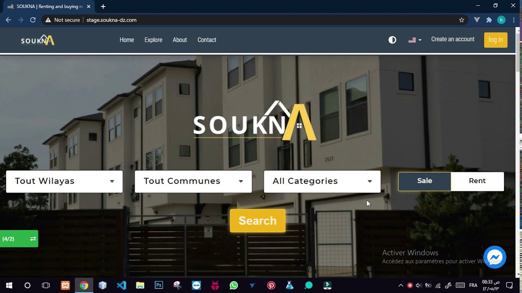Expand the All Categories dropdown
522x293 pixels.
322,181
